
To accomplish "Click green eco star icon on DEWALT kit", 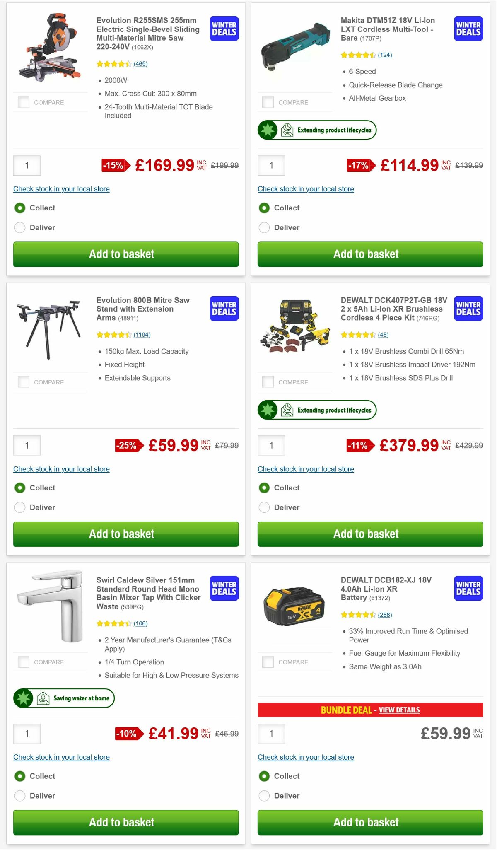I will coord(267,410).
